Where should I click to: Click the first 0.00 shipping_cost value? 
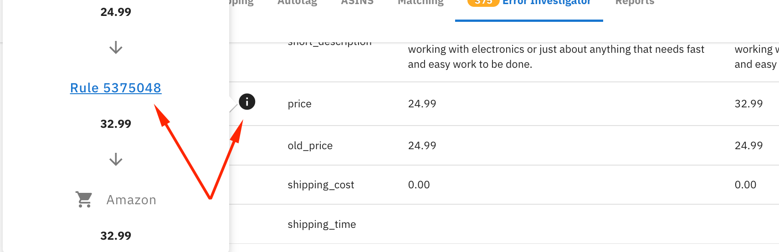[x=419, y=185]
